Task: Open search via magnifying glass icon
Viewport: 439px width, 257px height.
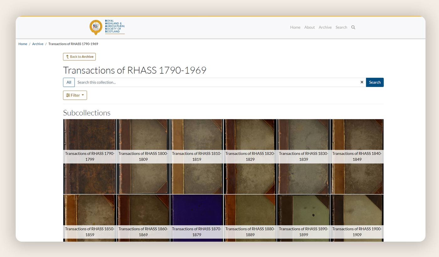Action: pyautogui.click(x=353, y=27)
